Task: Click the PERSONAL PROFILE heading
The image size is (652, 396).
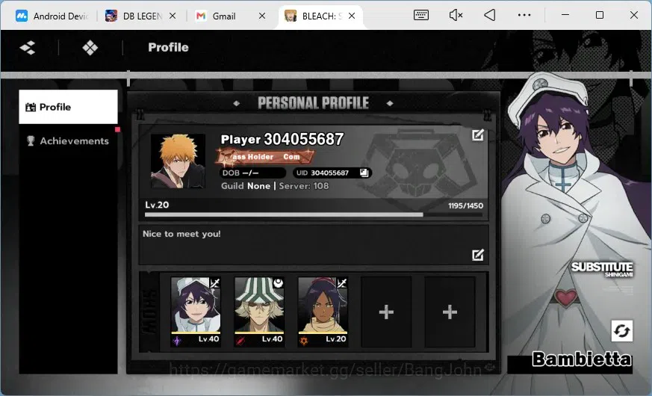Action: (x=313, y=103)
